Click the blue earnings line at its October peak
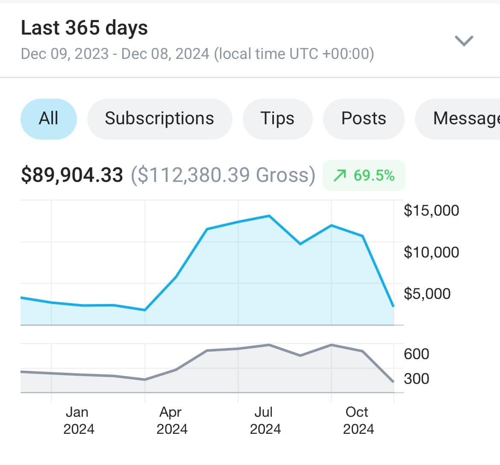Screen dimensions: 500x465 (x=331, y=225)
